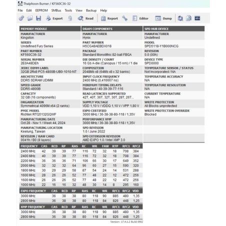Click the magnifier icon after Dump
The image size is (226, 226).
[180, 18]
